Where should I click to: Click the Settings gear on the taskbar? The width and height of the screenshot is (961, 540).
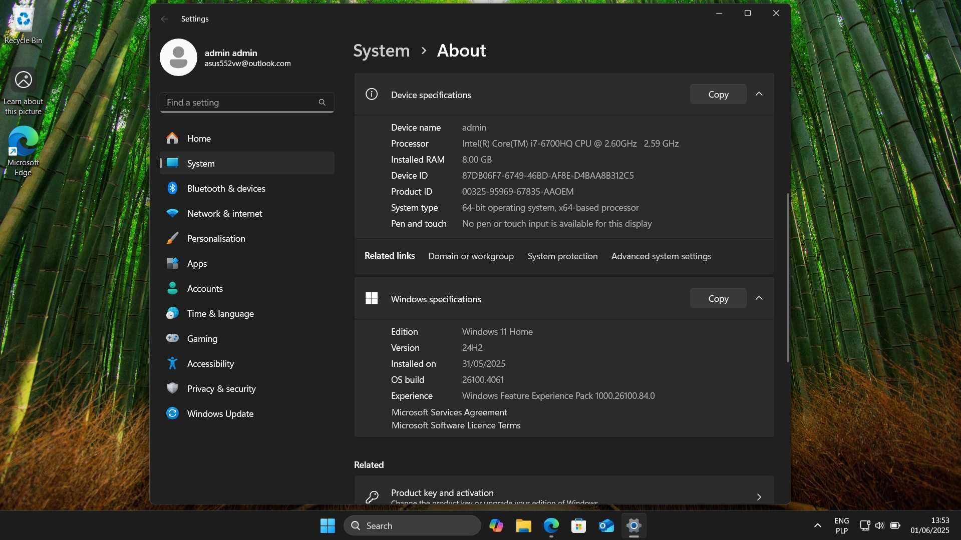tap(634, 525)
